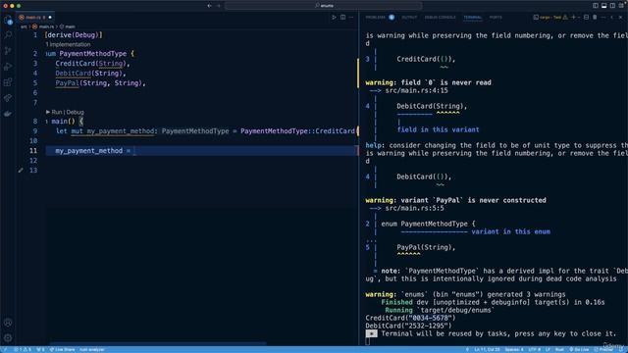
Task: Open the Source Control view
Action: [x=8, y=51]
